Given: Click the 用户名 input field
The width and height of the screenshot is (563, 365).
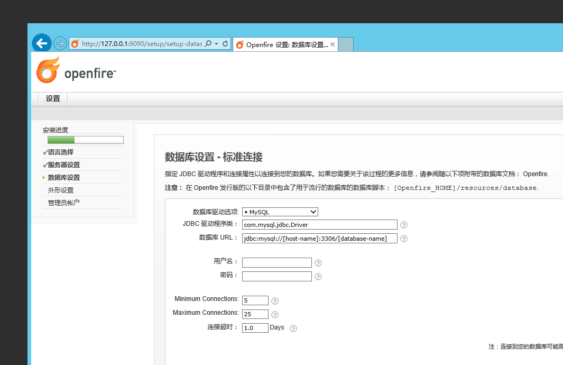Looking at the screenshot, I should [277, 262].
